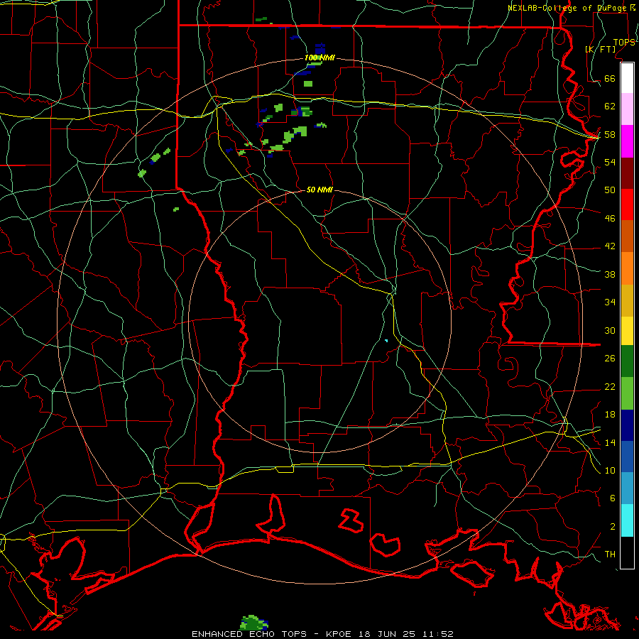Click the "22" legend value
Viewport: 639px width, 639px height.
pyautogui.click(x=610, y=386)
